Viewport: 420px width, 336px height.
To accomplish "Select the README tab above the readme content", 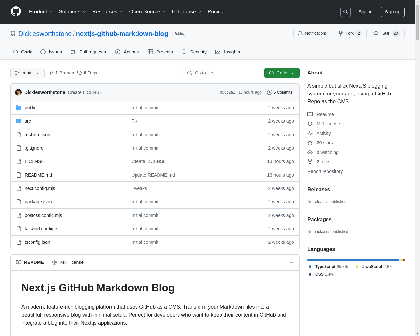I will click(x=30, y=262).
